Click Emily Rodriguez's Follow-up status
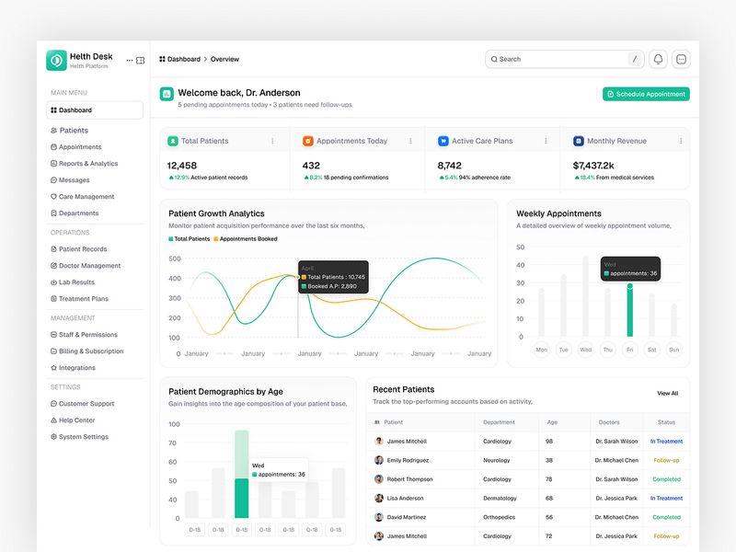This screenshot has width=736, height=552. coord(666,460)
